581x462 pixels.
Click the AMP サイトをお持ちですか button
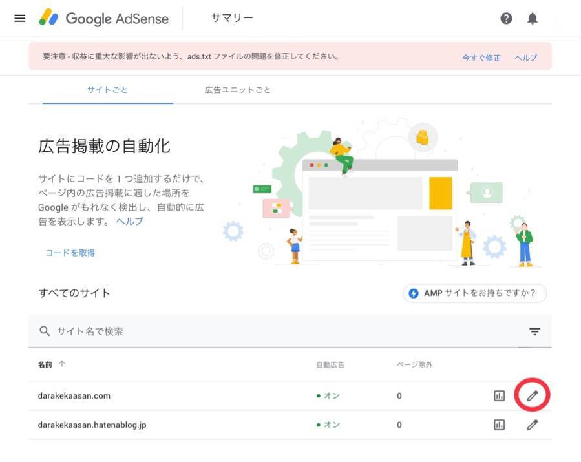(474, 293)
